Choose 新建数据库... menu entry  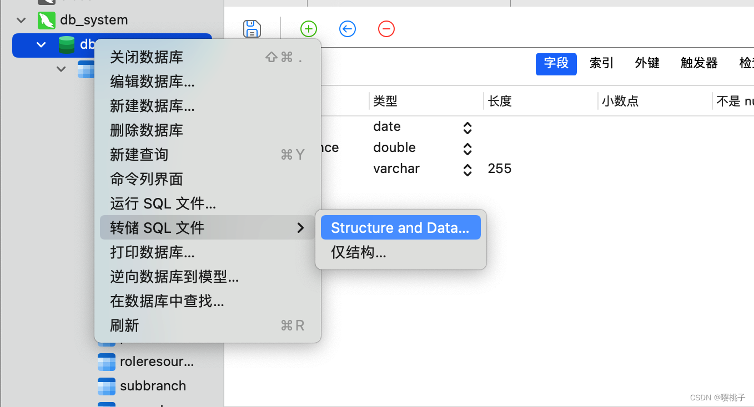[x=208, y=106]
